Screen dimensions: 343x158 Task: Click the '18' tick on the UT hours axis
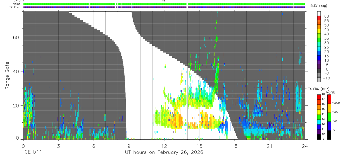pos(235,146)
